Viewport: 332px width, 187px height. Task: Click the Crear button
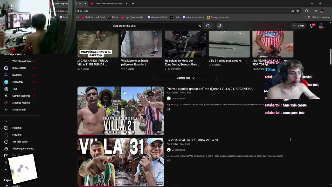(x=298, y=26)
